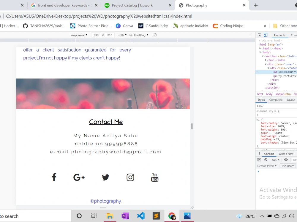
Task: Open C Sanfoundry bookmark
Action: click(x=153, y=26)
